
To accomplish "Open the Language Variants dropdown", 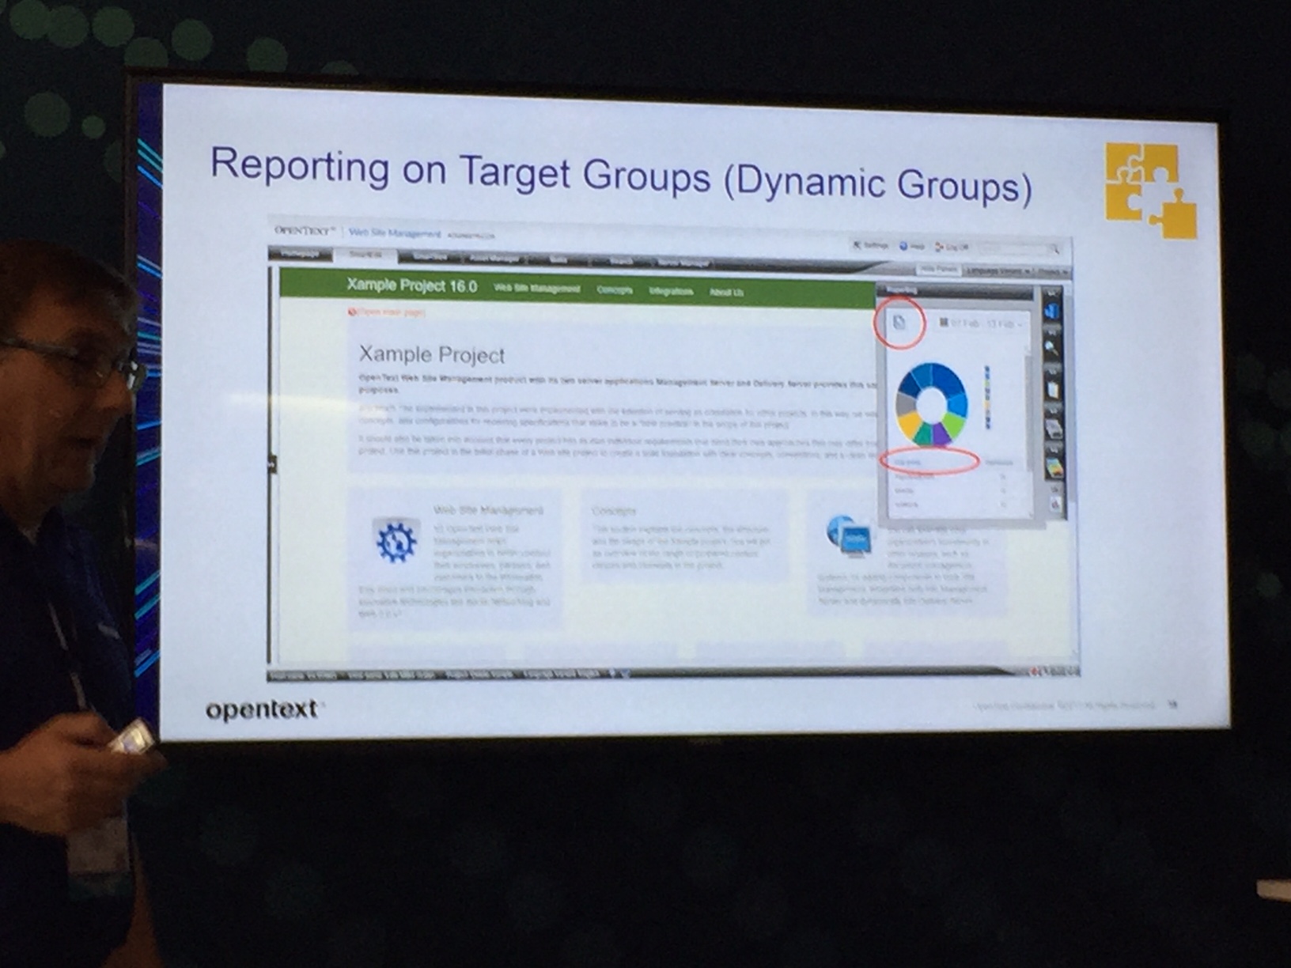I will pos(998,270).
